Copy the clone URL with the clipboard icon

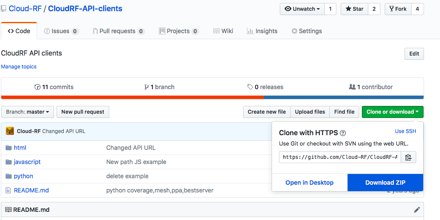(x=408, y=157)
